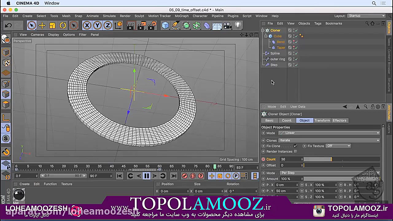Uncheck the Fix Clone checkbox

[x=295, y=146]
